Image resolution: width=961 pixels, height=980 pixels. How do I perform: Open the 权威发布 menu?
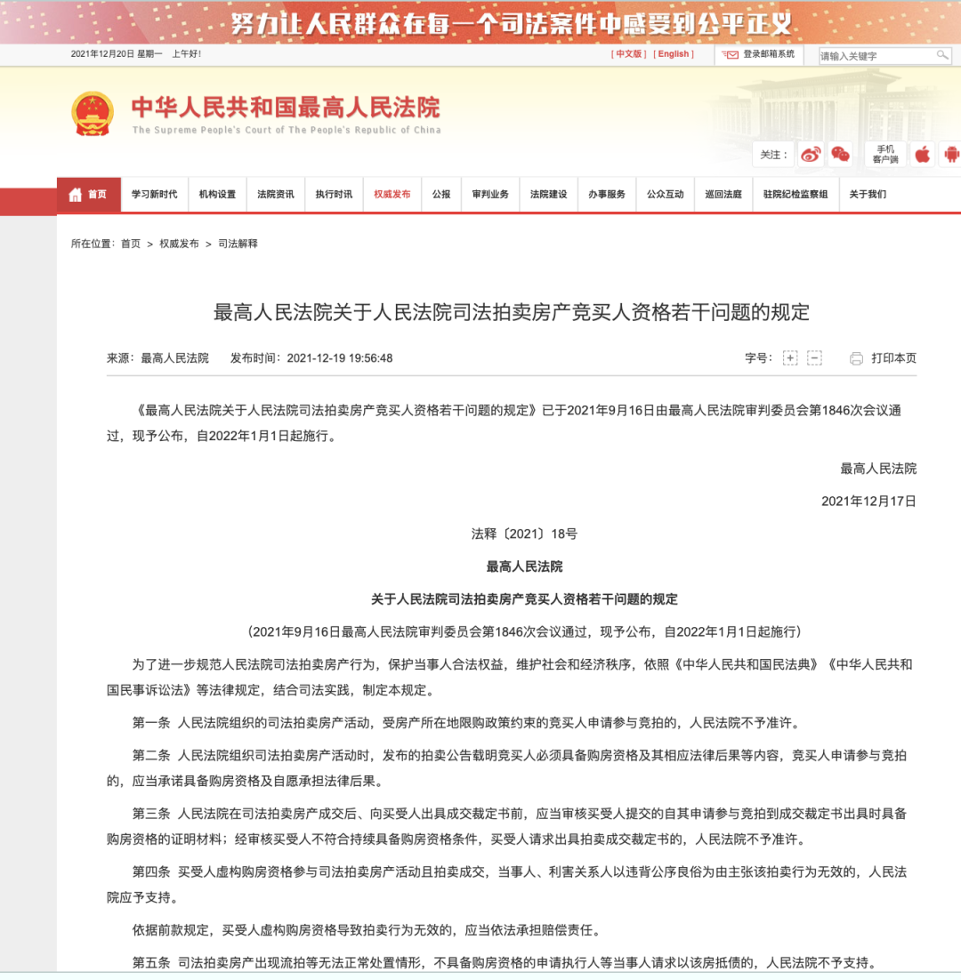(392, 195)
